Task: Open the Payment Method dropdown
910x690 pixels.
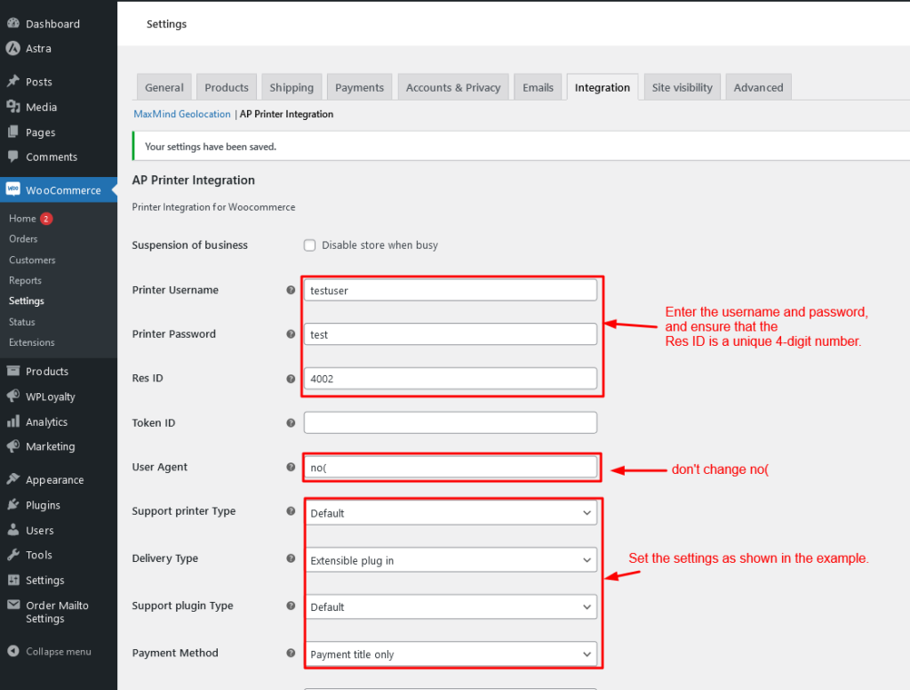Action: [451, 654]
